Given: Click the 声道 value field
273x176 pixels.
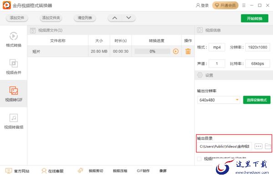Looking at the screenshot, I should [x=217, y=64].
